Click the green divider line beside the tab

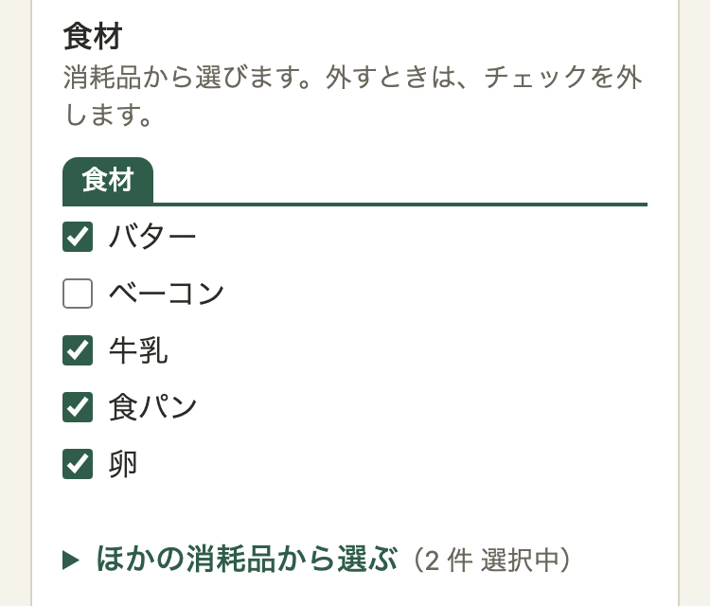pyautogui.click(x=400, y=205)
